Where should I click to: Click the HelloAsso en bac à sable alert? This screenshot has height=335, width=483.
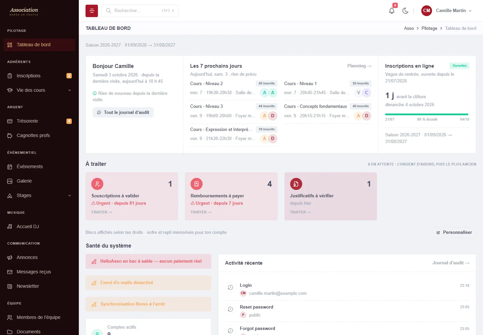[148, 261]
